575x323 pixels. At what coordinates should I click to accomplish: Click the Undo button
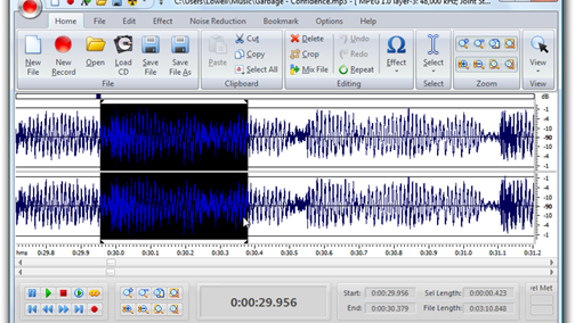[x=354, y=38]
